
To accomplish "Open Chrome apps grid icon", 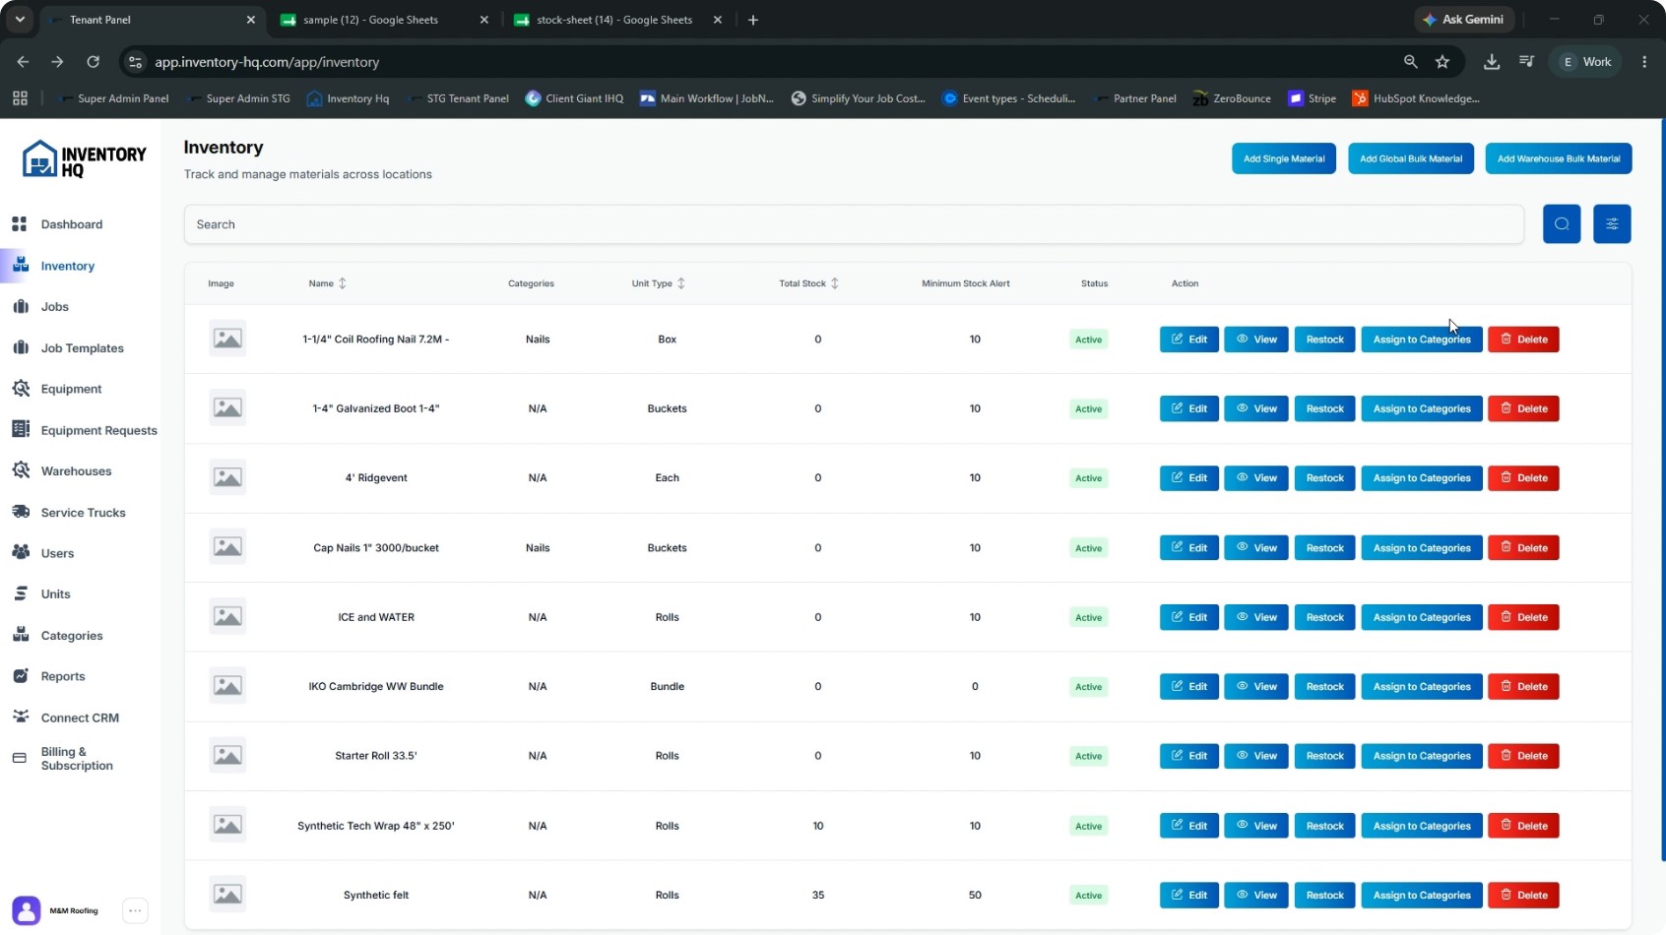I will pos(20,98).
